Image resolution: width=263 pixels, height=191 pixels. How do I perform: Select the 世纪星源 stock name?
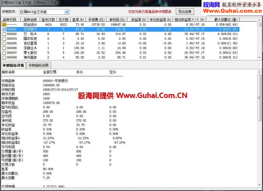pyautogui.click(x=30, y=44)
